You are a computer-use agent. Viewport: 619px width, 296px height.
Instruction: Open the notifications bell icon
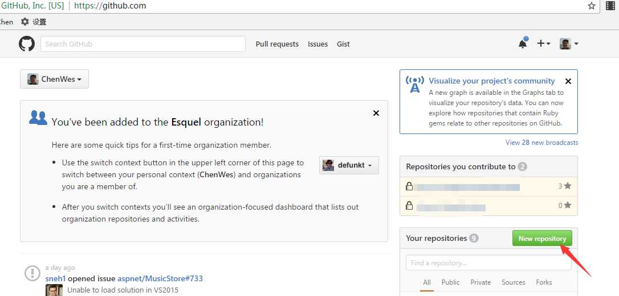pos(523,43)
